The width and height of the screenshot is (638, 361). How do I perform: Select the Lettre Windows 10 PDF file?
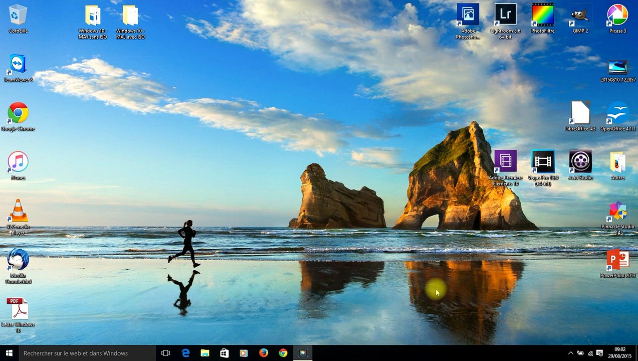coord(18,315)
